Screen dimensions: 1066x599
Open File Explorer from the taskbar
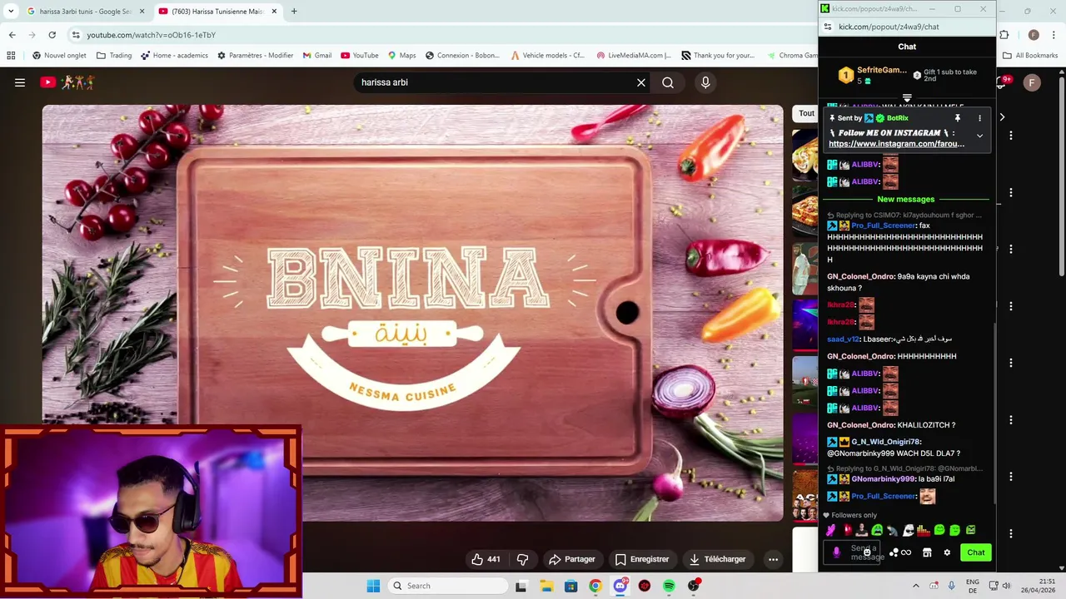[x=546, y=586]
